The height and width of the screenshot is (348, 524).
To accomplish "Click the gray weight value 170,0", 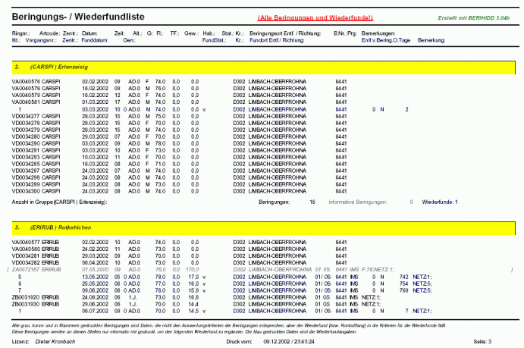I will click(x=193, y=269).
